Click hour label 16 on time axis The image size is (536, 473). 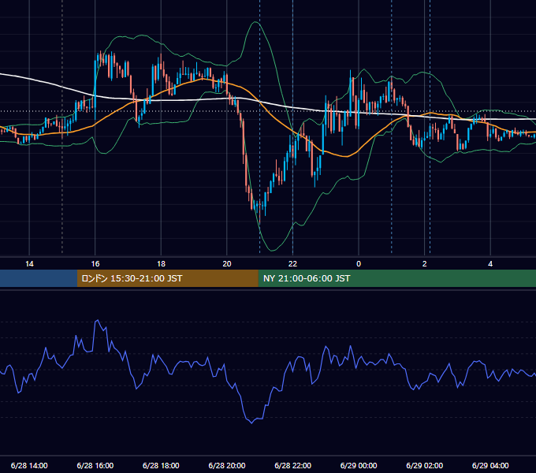(95, 264)
